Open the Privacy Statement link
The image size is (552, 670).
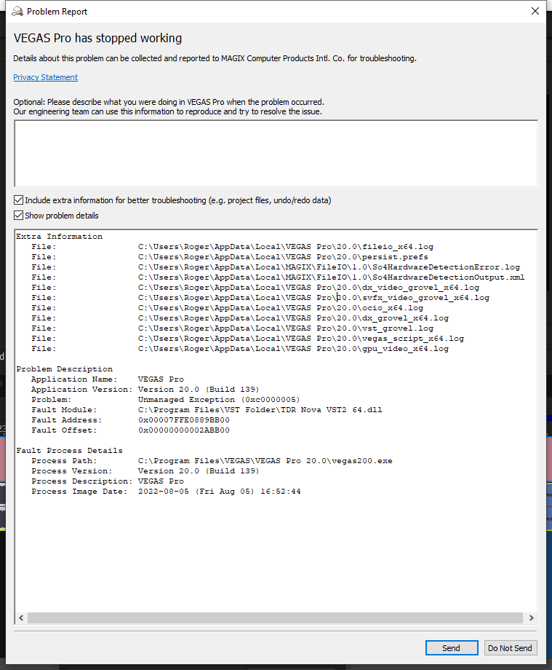point(45,77)
